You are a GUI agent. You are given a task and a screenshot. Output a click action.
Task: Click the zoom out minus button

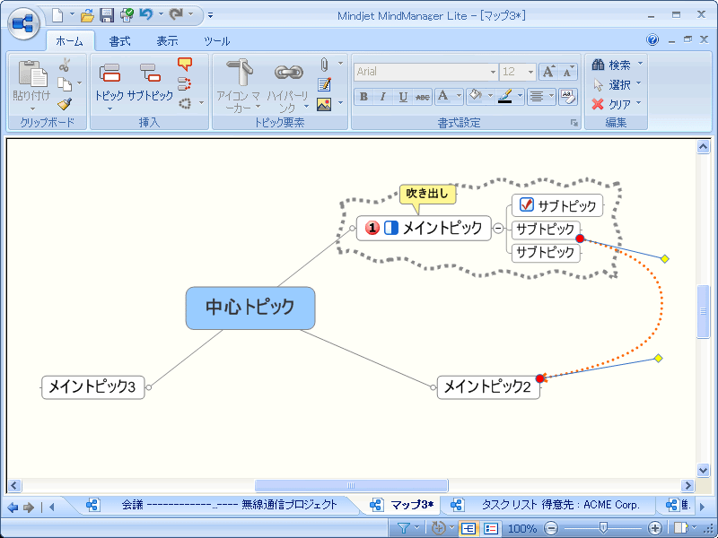[552, 528]
